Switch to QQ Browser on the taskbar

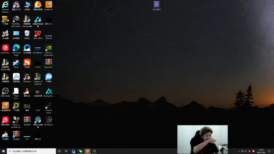tap(73, 151)
